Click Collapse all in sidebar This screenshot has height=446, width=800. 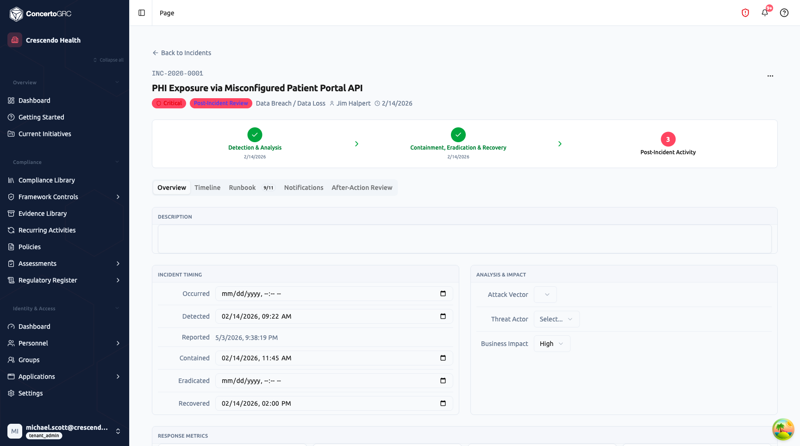point(108,60)
